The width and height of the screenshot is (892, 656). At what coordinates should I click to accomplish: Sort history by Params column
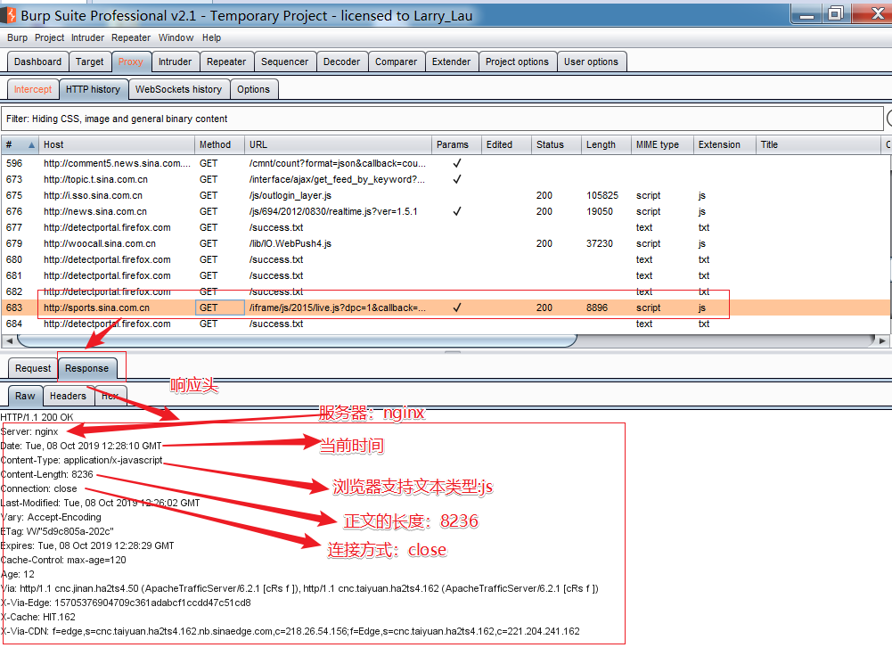[x=457, y=144]
